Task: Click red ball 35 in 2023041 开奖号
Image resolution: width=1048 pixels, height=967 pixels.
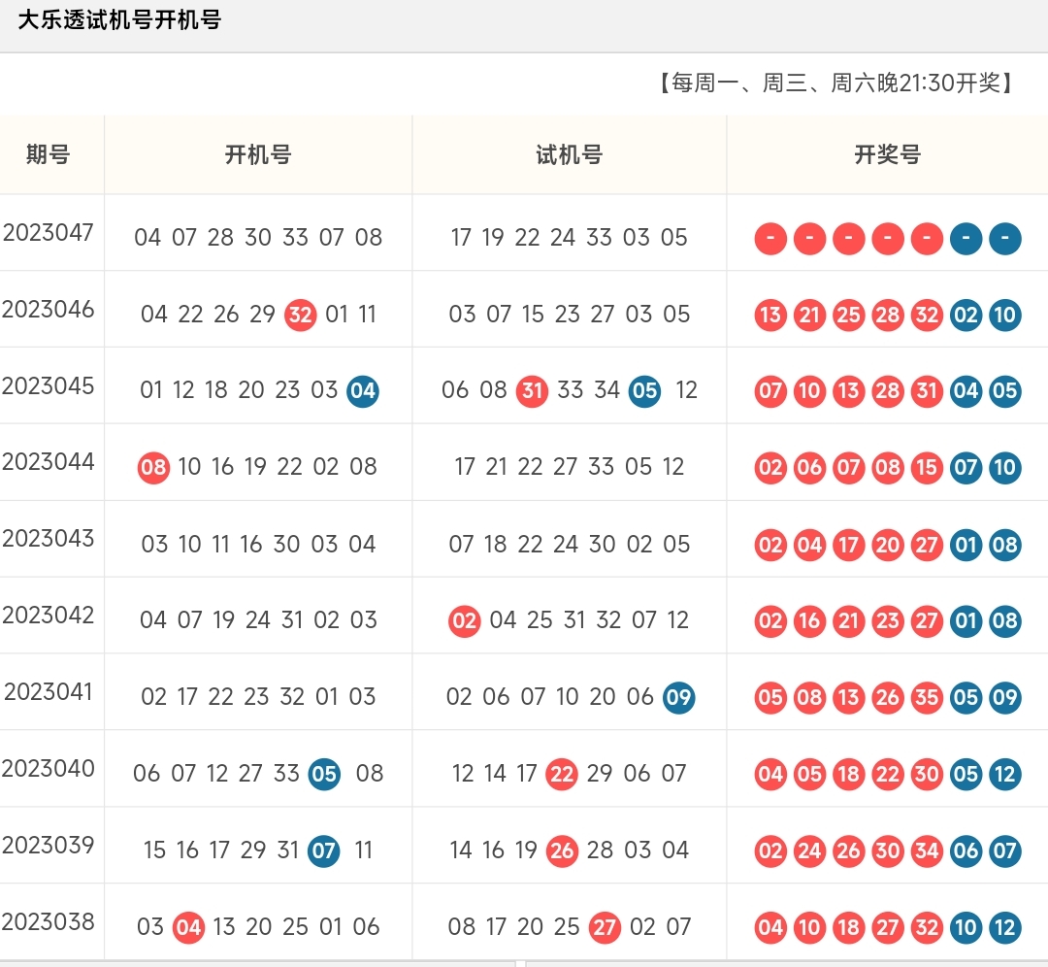Action: (927, 697)
